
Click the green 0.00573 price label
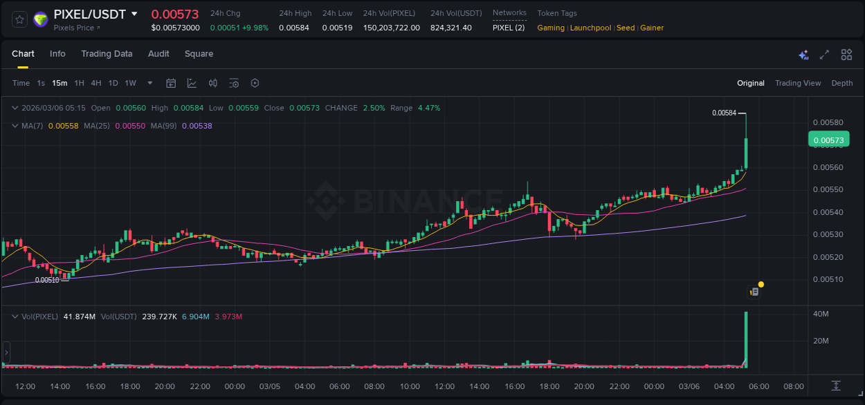pyautogui.click(x=829, y=139)
